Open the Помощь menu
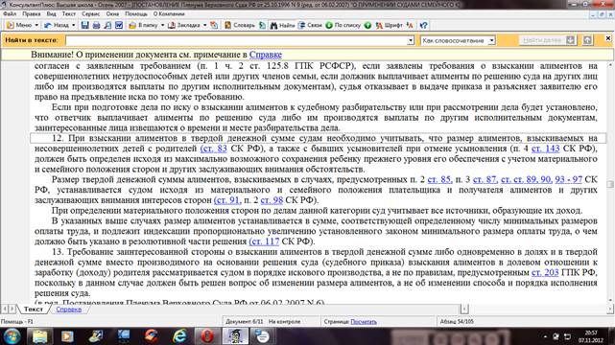The image size is (615, 345). (136, 13)
